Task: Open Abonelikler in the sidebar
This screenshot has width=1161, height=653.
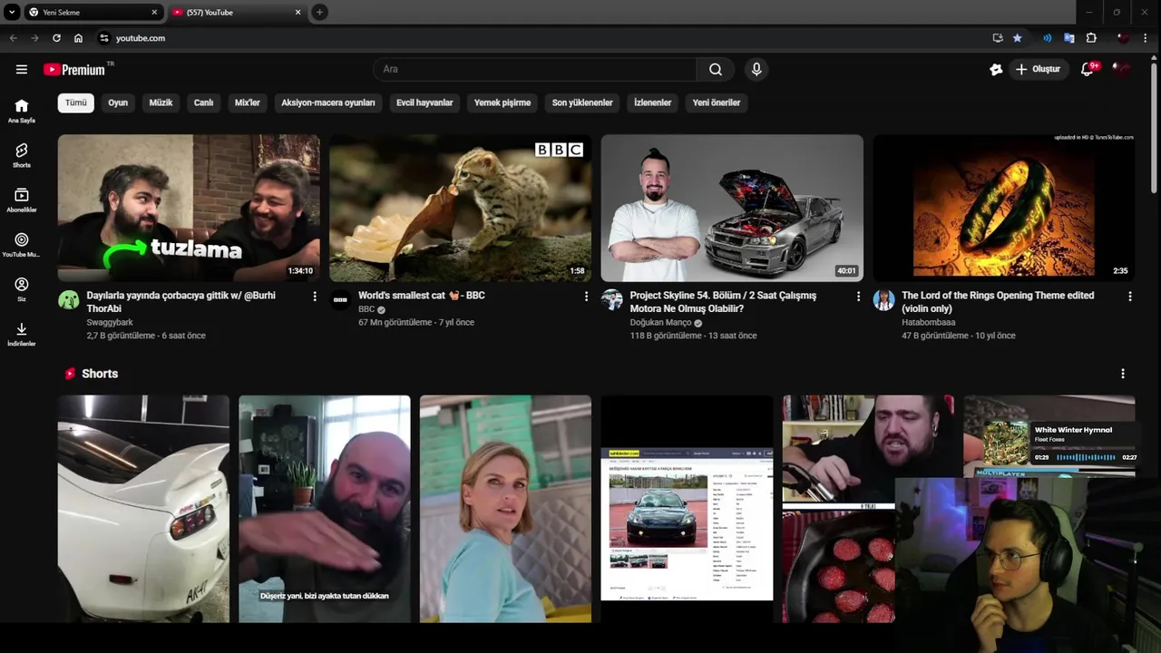Action: pyautogui.click(x=22, y=200)
